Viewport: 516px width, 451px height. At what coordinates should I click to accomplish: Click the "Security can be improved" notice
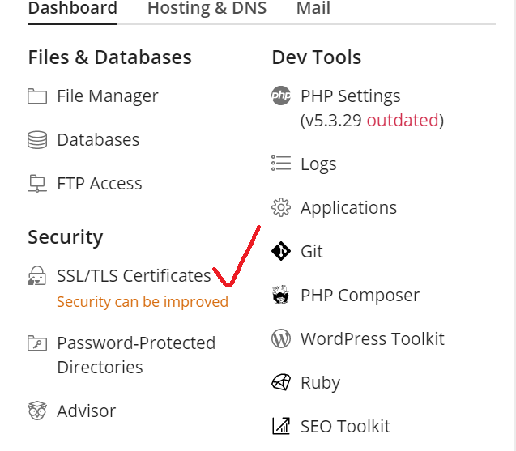pos(143,302)
